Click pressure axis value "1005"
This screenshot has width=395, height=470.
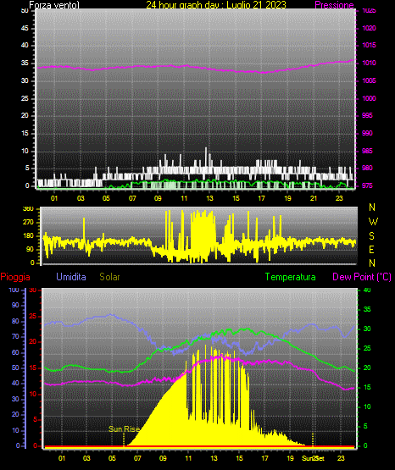[369, 80]
